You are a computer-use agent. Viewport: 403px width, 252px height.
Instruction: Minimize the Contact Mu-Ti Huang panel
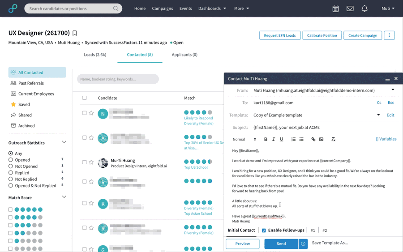[x=387, y=80]
